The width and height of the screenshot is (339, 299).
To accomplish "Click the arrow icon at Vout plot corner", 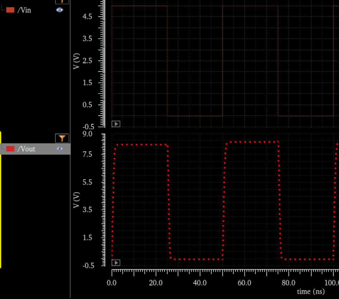I will point(115,263).
